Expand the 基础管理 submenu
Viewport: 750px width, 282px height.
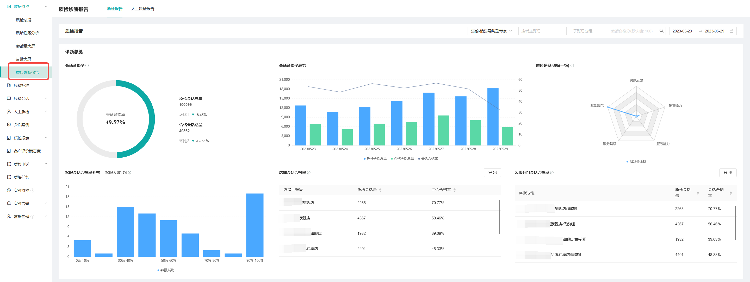46,216
